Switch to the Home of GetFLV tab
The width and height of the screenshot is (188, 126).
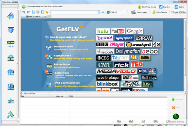pos(34,17)
